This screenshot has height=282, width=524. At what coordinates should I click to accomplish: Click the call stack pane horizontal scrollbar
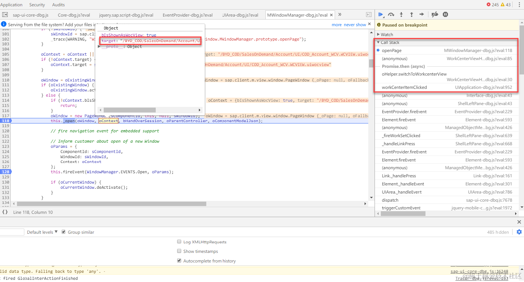pos(403,213)
